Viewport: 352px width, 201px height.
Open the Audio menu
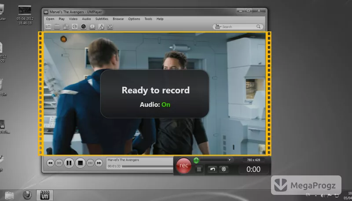(x=86, y=19)
